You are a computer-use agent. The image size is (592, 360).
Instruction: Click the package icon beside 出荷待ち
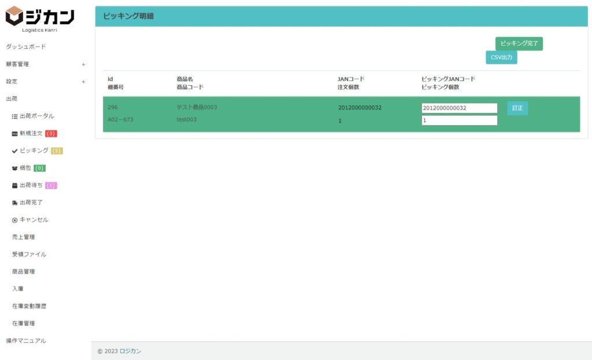pos(14,186)
